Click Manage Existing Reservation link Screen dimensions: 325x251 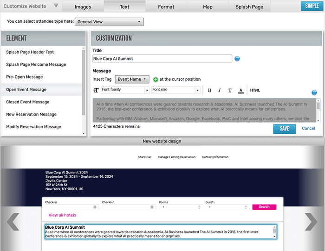click(x=177, y=157)
